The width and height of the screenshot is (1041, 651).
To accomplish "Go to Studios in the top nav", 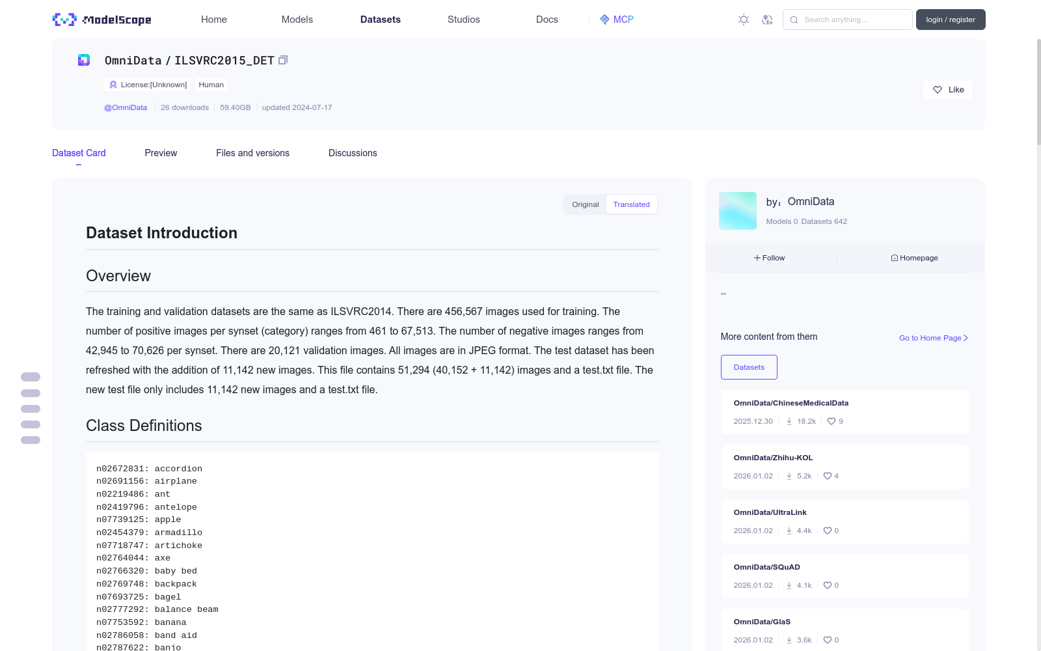I will pyautogui.click(x=464, y=20).
